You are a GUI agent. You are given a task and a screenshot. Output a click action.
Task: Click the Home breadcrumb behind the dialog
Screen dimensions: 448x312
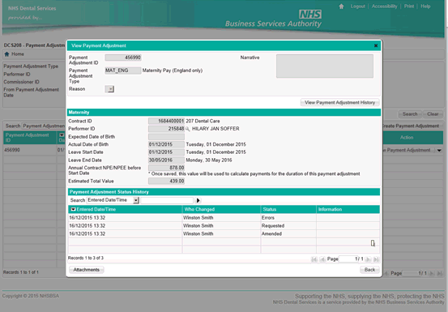point(15,54)
